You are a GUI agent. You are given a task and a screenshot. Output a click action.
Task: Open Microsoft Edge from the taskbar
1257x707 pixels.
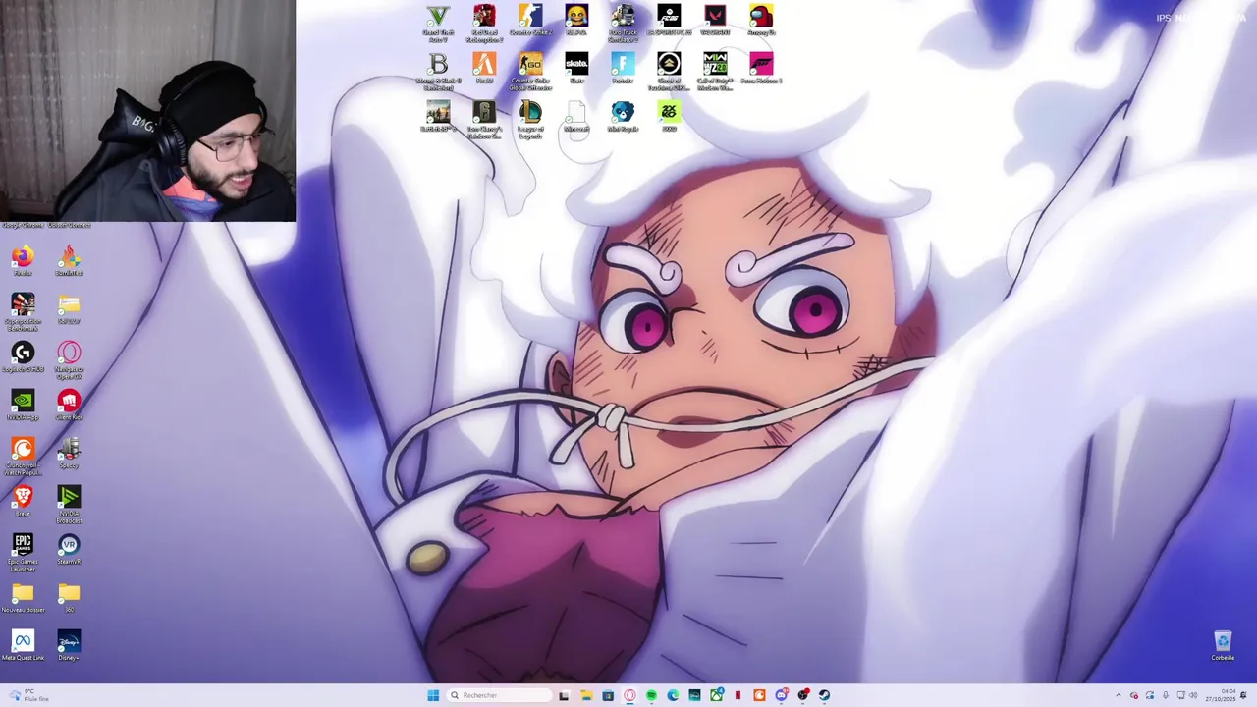click(x=673, y=695)
